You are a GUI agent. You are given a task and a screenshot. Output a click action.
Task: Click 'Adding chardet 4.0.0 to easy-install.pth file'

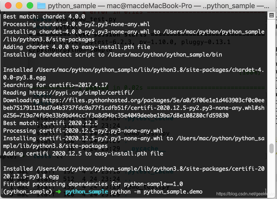click(77, 47)
